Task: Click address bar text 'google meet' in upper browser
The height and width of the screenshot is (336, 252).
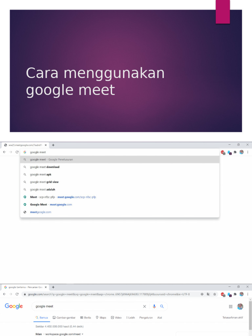Action: tap(38, 152)
